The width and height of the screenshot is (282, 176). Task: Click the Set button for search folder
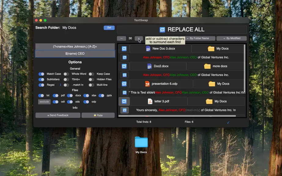coord(109,28)
